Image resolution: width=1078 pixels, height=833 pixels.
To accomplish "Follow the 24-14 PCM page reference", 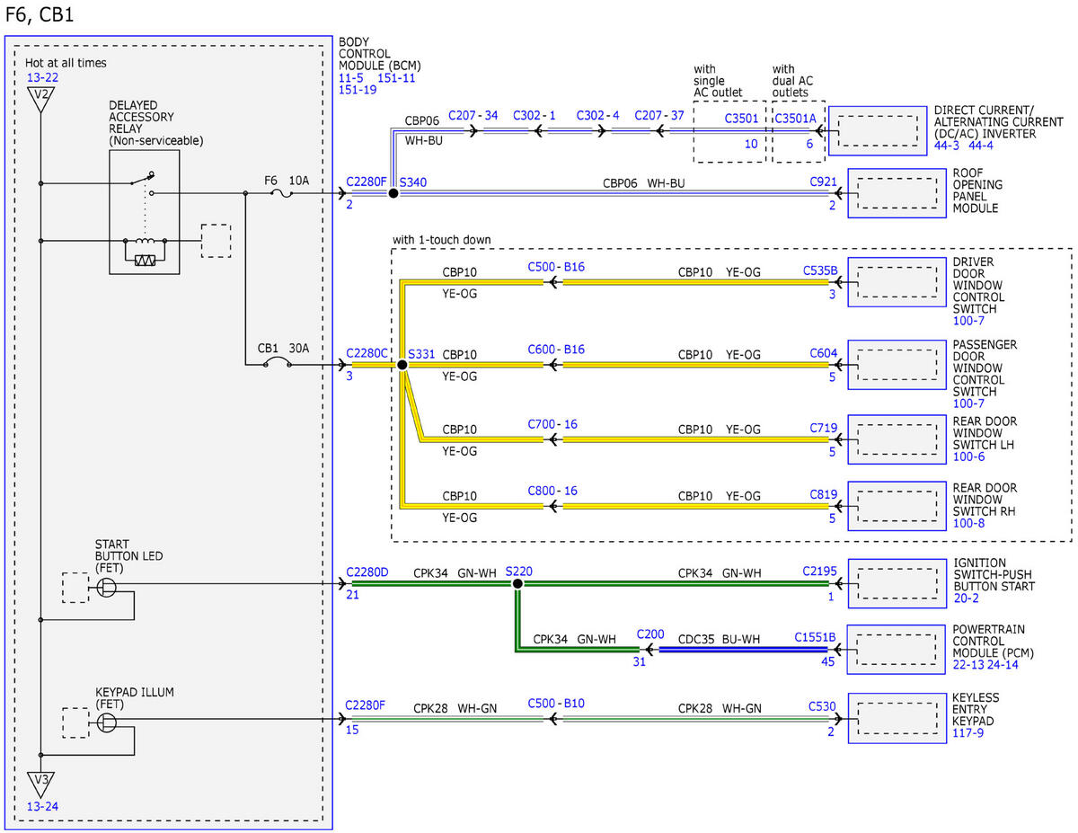I will point(1003,665).
